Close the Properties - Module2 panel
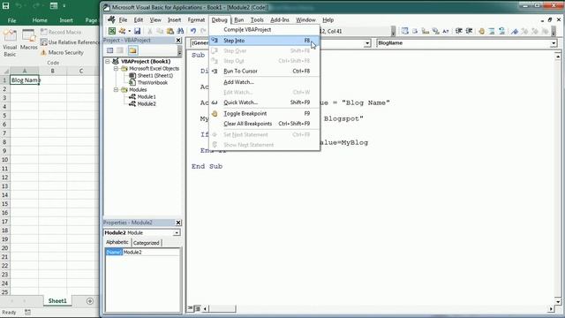The image size is (565, 318). coord(178,223)
